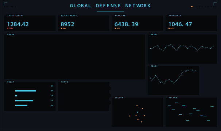Click the Vector panel label
221x131 pixels.
(173, 98)
